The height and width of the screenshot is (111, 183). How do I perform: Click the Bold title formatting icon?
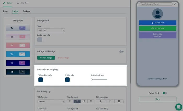(101, 101)
